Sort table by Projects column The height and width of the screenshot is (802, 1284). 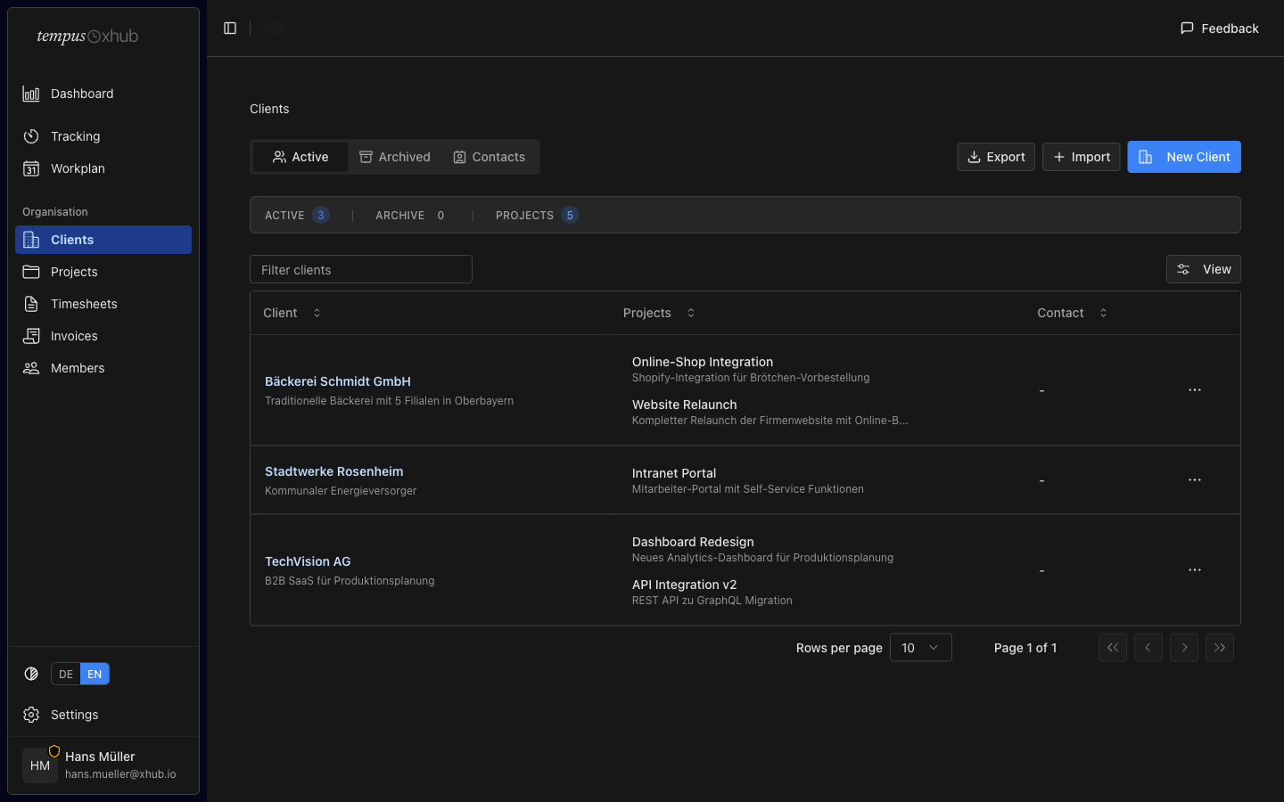point(658,313)
